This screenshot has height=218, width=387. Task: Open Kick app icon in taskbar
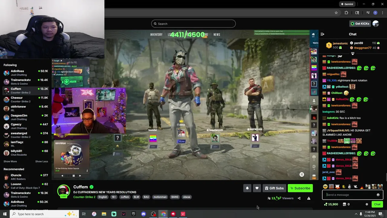(x=114, y=214)
